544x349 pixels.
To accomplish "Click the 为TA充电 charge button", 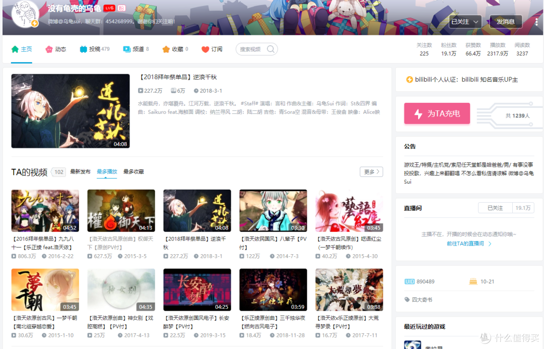I will click(x=437, y=113).
